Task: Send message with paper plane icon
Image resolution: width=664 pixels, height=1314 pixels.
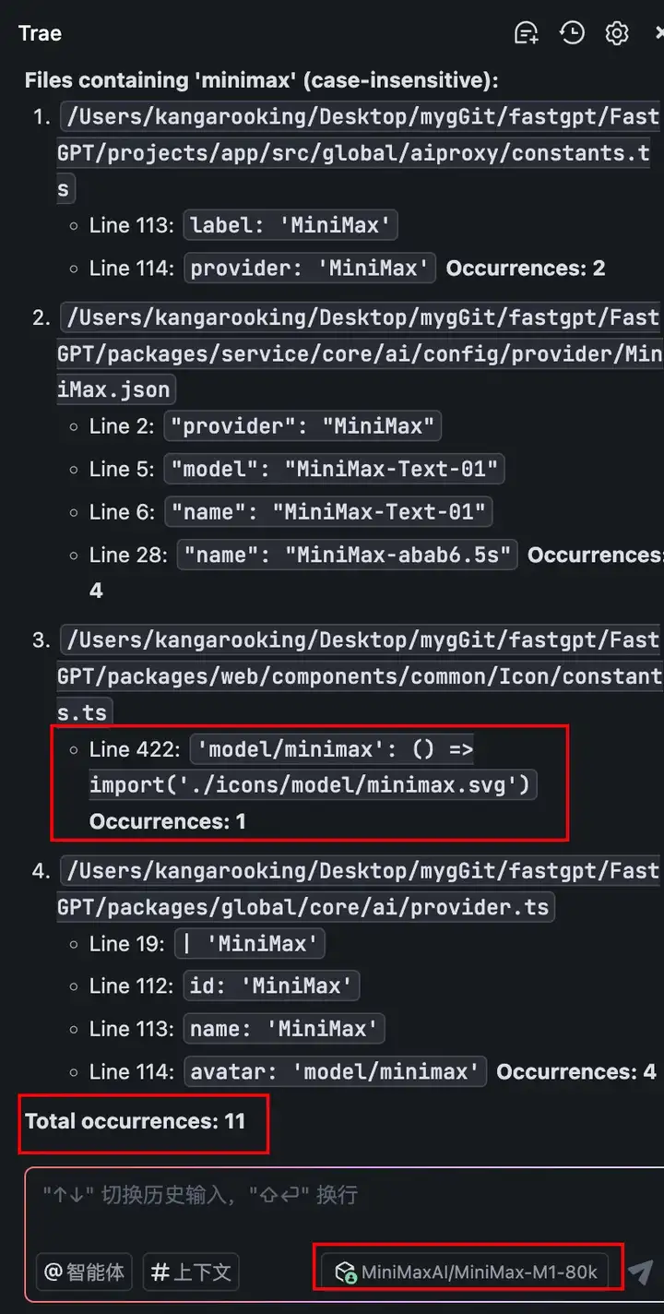Action: click(640, 1273)
